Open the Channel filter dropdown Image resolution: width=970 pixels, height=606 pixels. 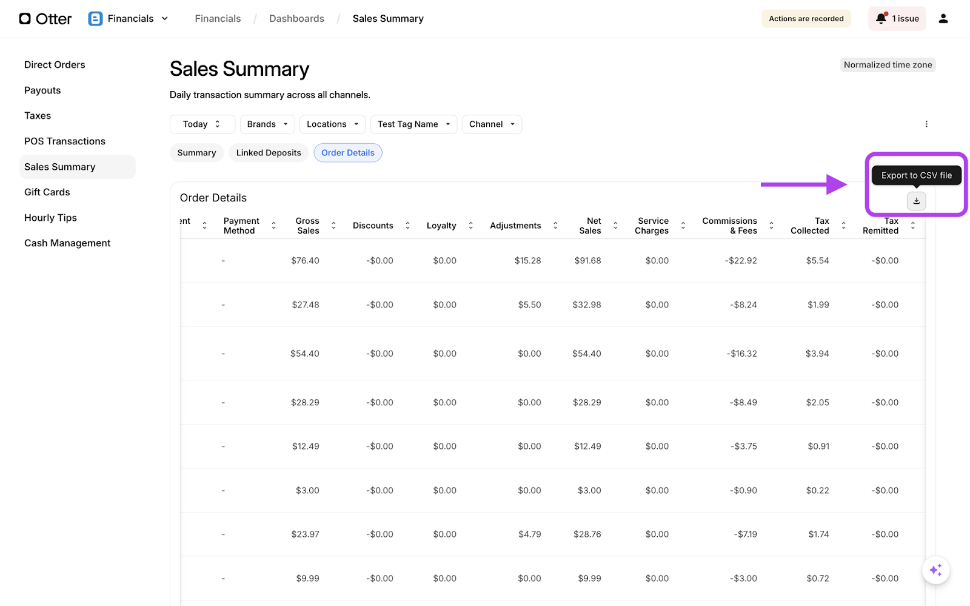pos(491,124)
